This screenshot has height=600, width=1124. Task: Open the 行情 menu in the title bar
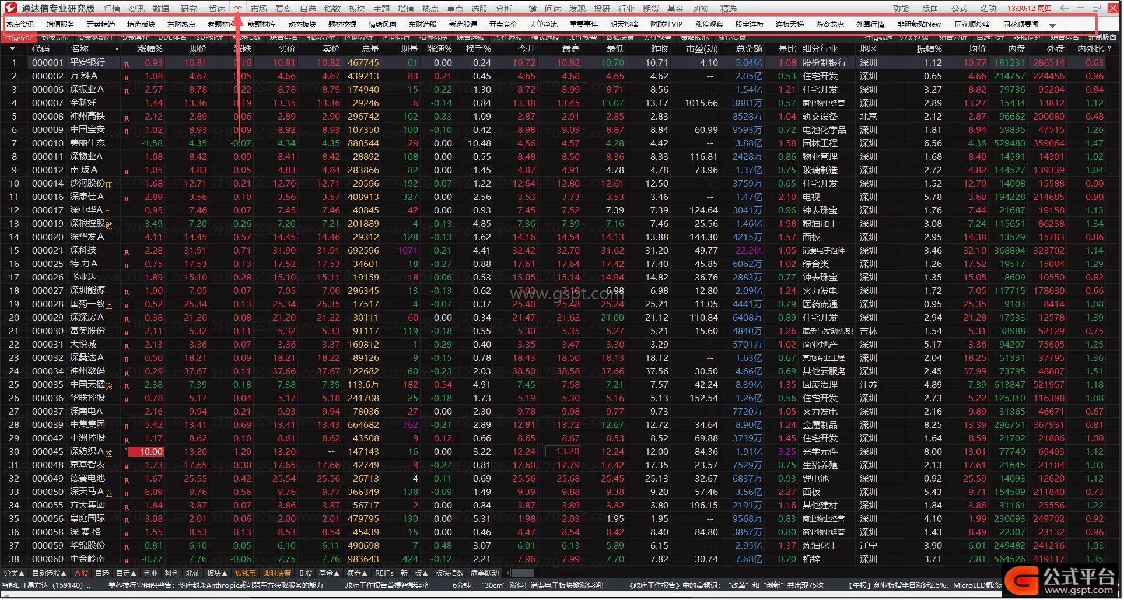point(112,9)
